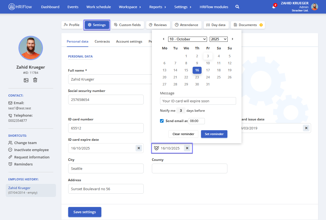Open the year dropdown showing 2025
Image resolution: width=326 pixels, height=220 pixels.
coord(219,39)
